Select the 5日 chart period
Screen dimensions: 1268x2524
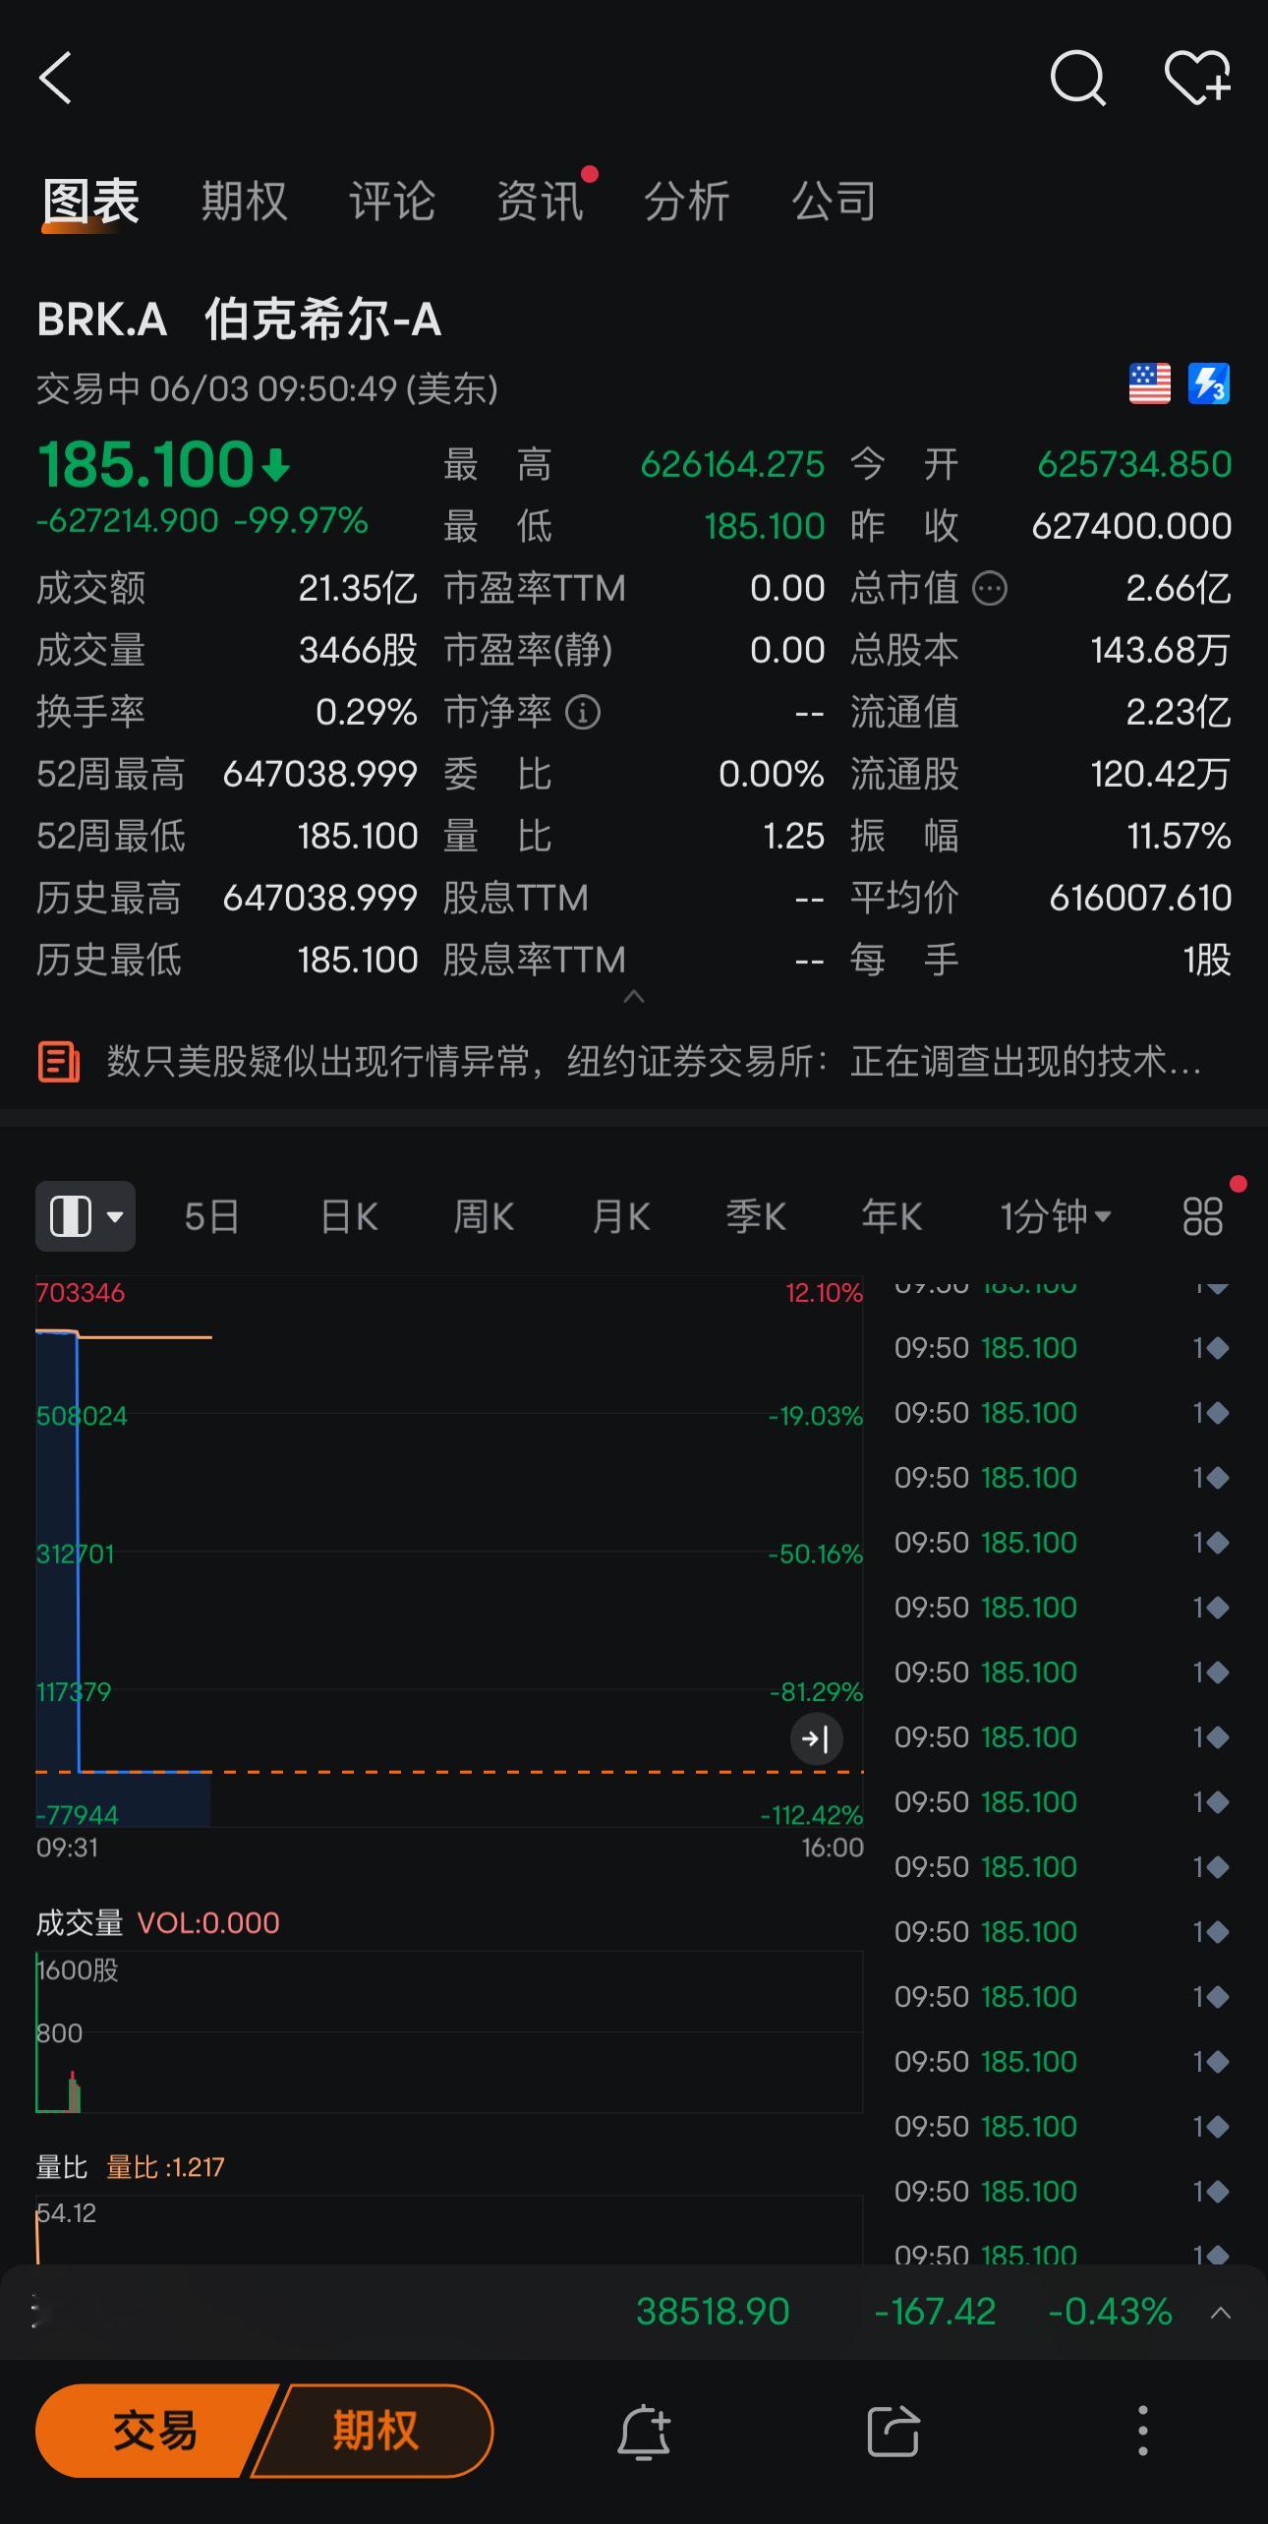coord(211,1216)
